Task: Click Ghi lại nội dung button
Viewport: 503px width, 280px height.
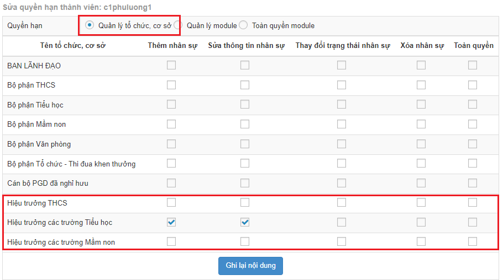Action: (x=250, y=266)
